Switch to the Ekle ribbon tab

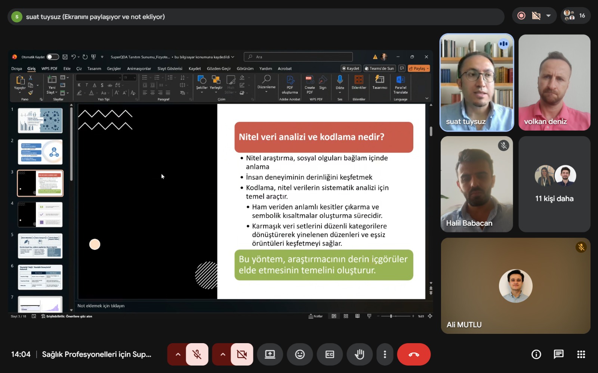click(67, 69)
